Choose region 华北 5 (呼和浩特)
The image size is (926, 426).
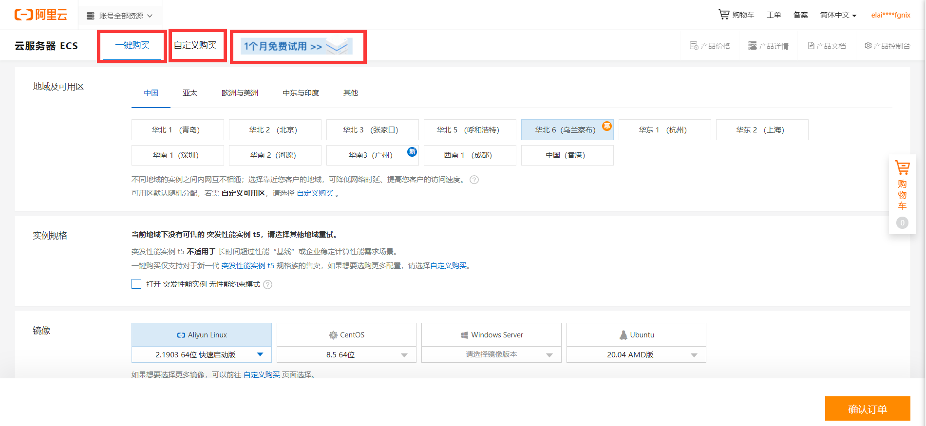[x=470, y=130]
